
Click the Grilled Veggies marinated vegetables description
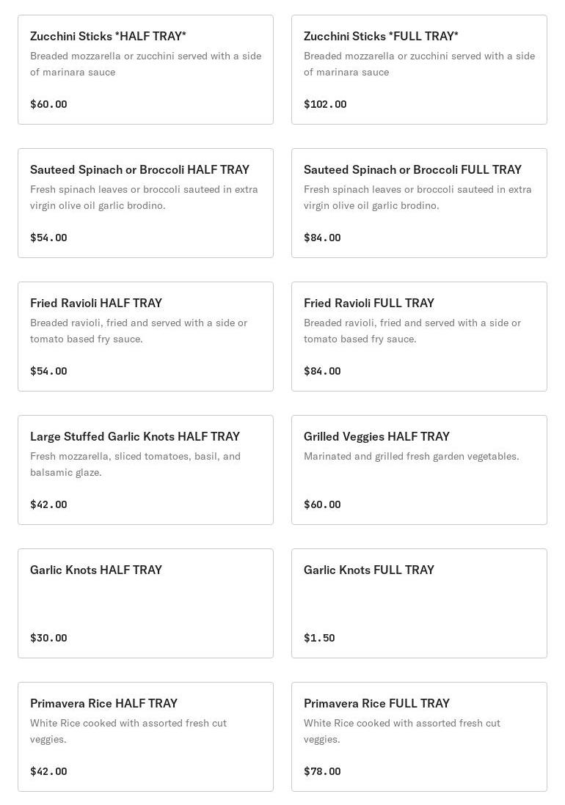coord(411,456)
